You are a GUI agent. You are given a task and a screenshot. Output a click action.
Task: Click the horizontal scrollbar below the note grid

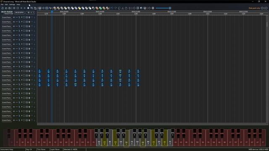[x=151, y=124]
